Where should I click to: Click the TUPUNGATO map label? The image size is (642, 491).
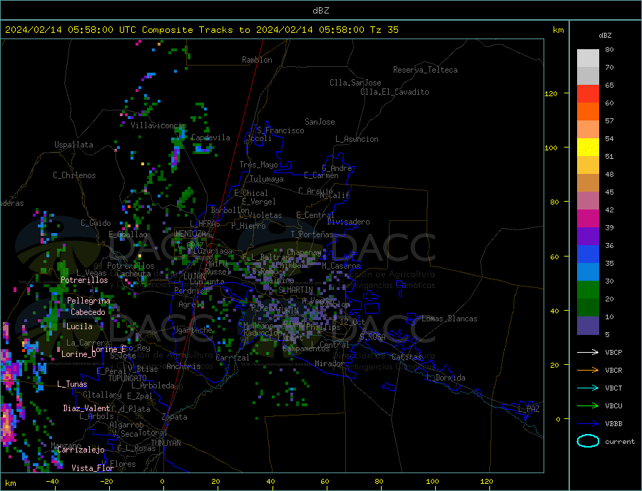click(128, 378)
